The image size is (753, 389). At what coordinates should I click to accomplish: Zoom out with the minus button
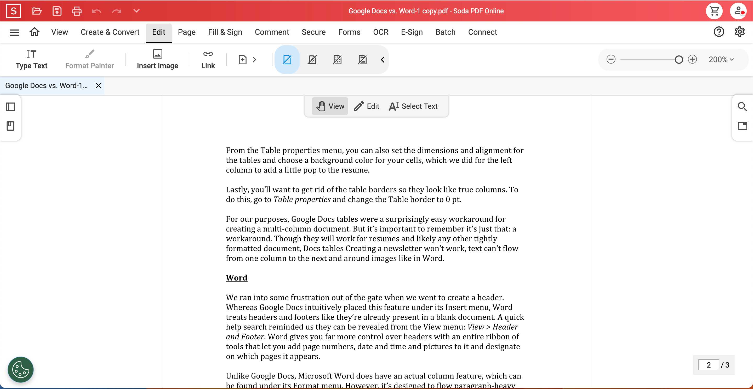click(x=611, y=59)
